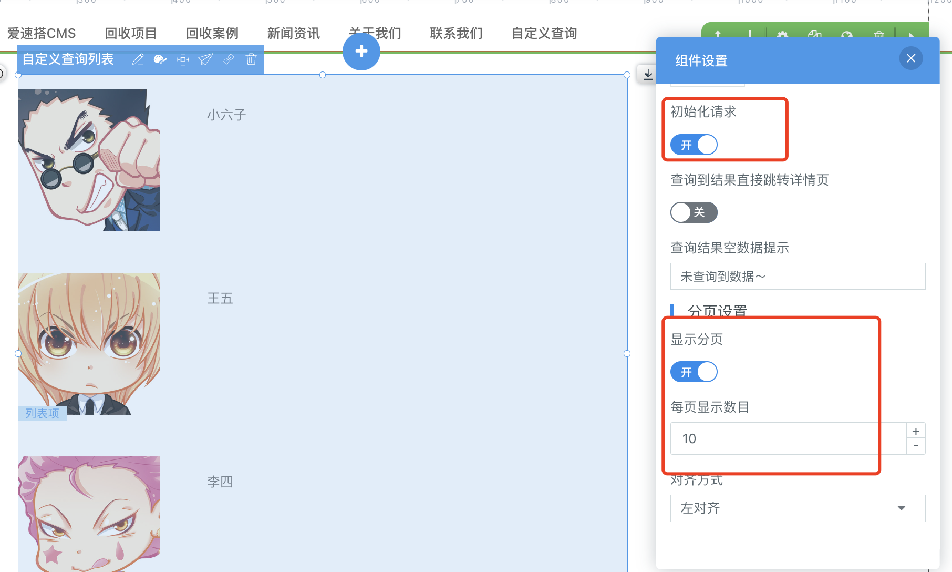Viewport: 952px width, 572px height.
Task: Toggle the 查询到结果直接跳转详情页 switch
Action: pos(694,212)
